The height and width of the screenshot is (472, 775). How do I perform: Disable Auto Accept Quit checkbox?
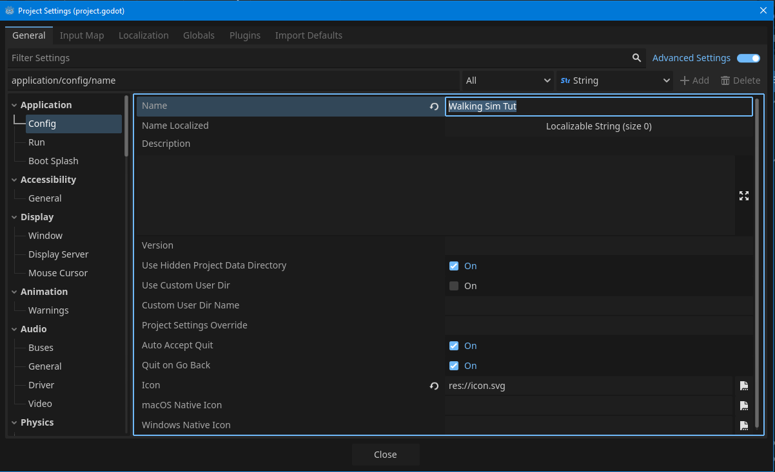[454, 346]
